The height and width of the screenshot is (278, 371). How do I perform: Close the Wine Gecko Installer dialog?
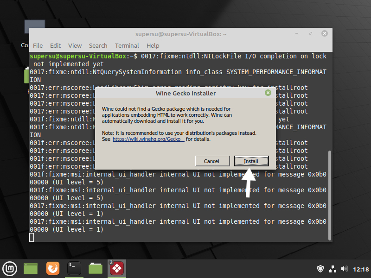pyautogui.click(x=268, y=93)
